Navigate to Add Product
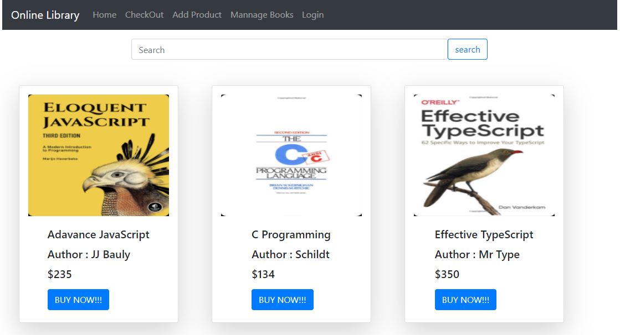The width and height of the screenshot is (620, 335). pyautogui.click(x=197, y=15)
